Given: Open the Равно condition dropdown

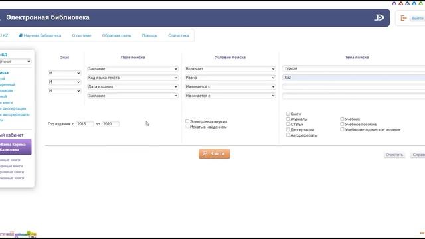Looking at the screenshot, I should pyautogui.click(x=230, y=78).
